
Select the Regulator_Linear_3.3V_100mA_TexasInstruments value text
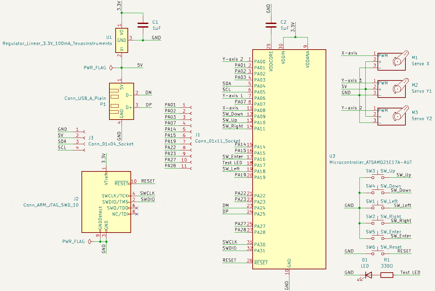click(x=57, y=43)
